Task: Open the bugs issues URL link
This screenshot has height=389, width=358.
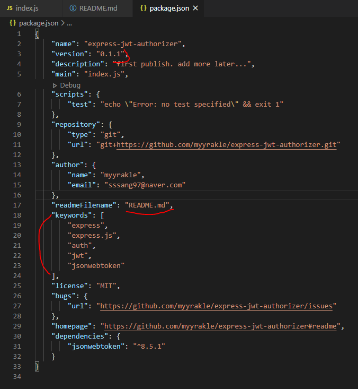Action: pos(218,306)
